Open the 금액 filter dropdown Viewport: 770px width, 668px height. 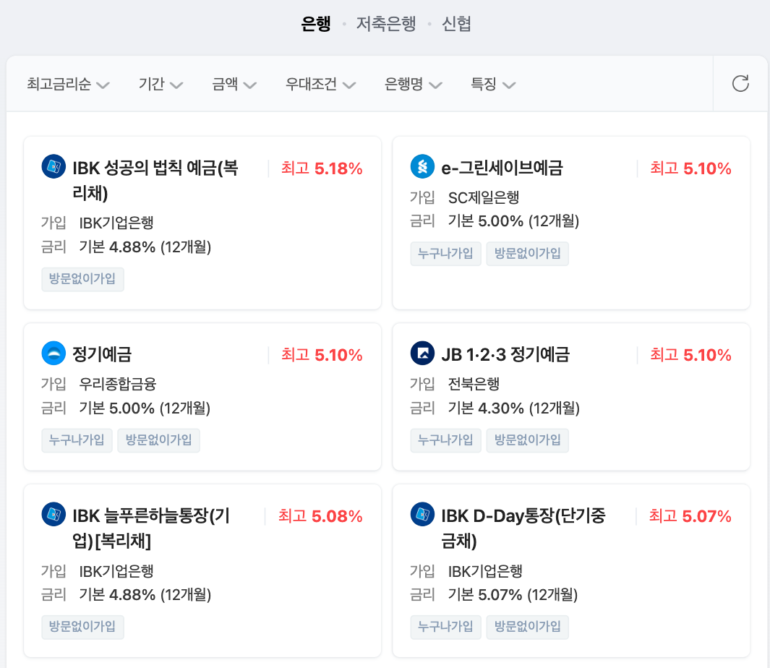click(x=234, y=84)
